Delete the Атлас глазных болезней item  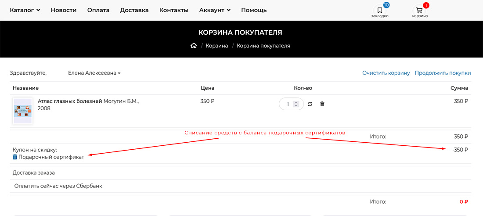coord(322,104)
